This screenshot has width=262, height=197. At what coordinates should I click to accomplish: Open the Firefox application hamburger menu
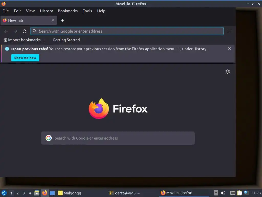click(230, 31)
